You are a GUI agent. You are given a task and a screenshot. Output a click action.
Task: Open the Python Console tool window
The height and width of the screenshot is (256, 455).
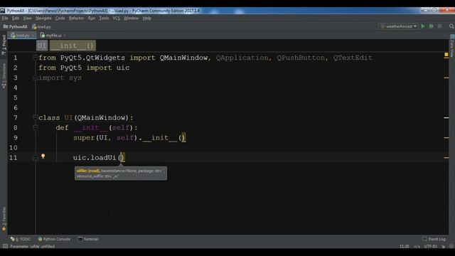coord(54,239)
